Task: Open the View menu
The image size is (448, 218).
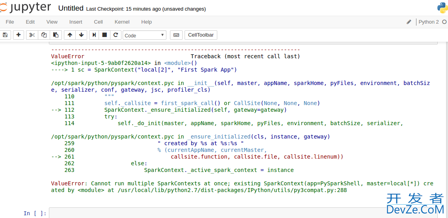Action: pyautogui.click(x=52, y=22)
